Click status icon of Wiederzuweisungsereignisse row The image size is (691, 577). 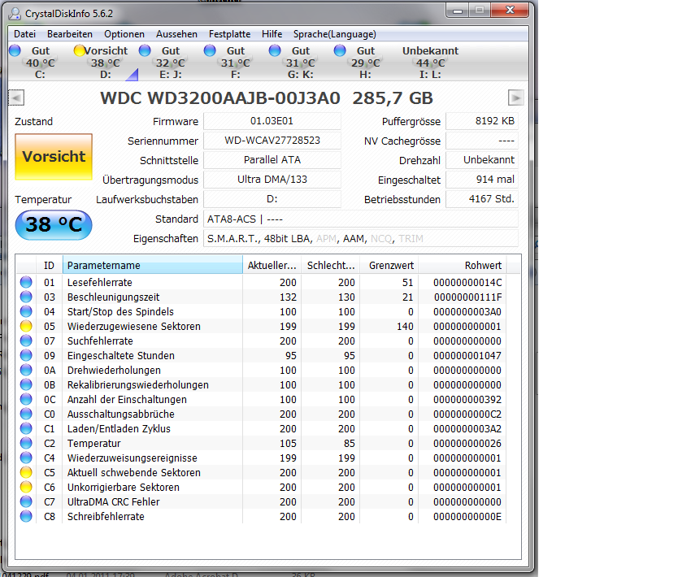tap(26, 458)
